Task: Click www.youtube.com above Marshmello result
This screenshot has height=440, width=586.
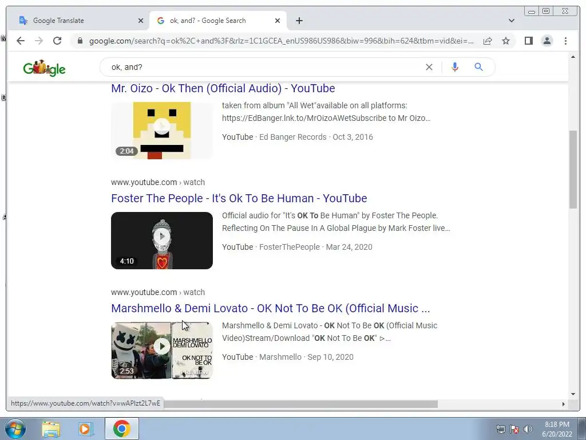Action: click(x=144, y=292)
